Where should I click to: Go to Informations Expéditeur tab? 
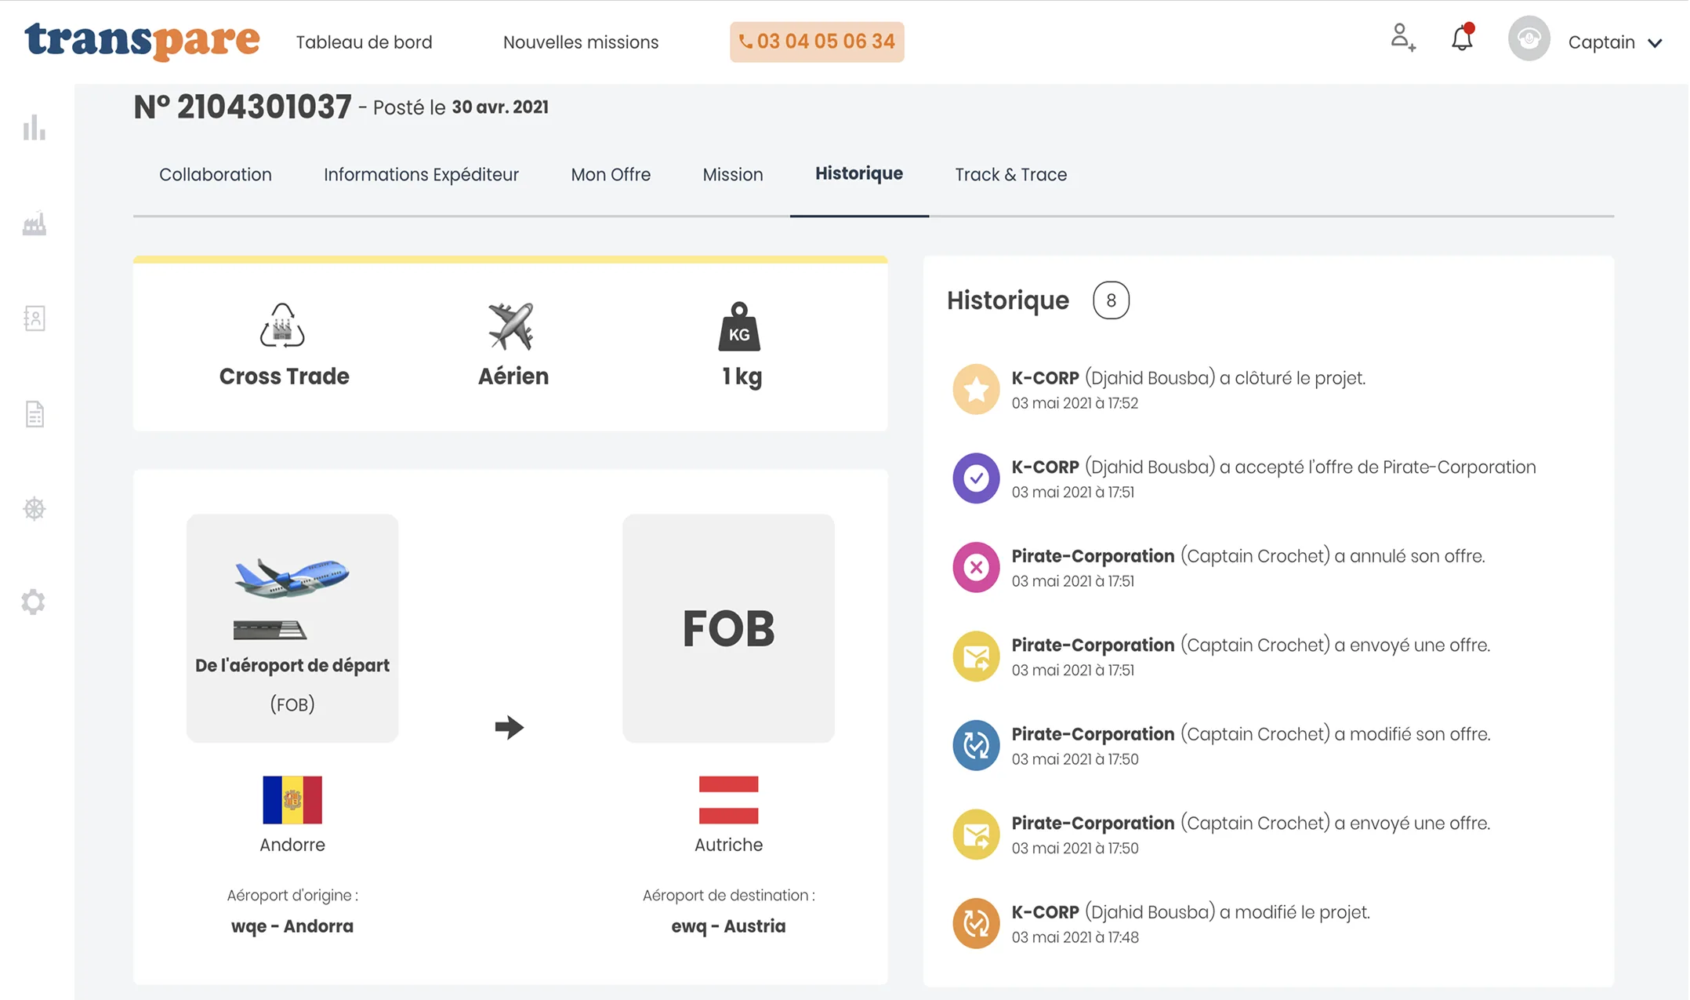tap(421, 174)
